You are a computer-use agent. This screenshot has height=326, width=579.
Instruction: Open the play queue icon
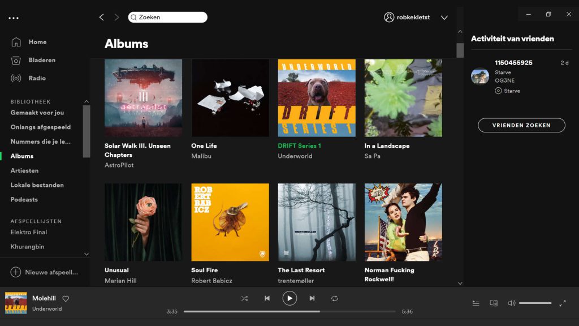click(476, 303)
